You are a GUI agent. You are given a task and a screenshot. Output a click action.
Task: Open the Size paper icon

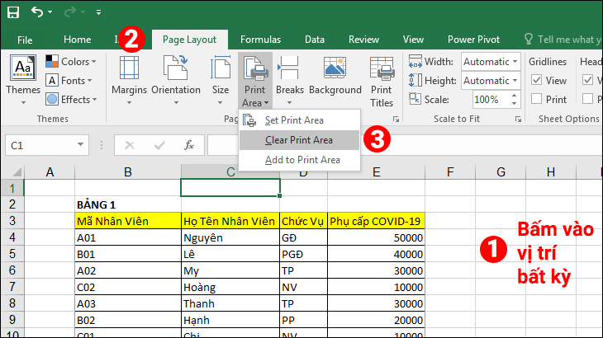221,68
